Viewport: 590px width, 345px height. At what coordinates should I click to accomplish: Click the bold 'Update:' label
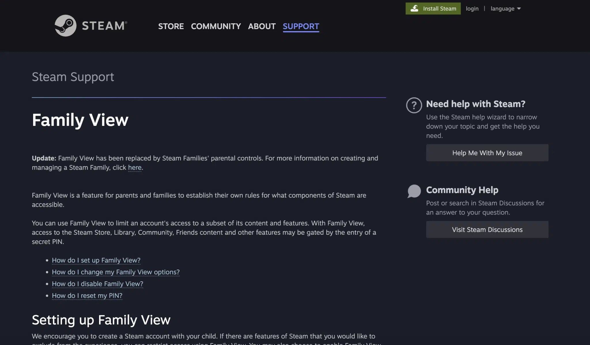[x=44, y=158]
